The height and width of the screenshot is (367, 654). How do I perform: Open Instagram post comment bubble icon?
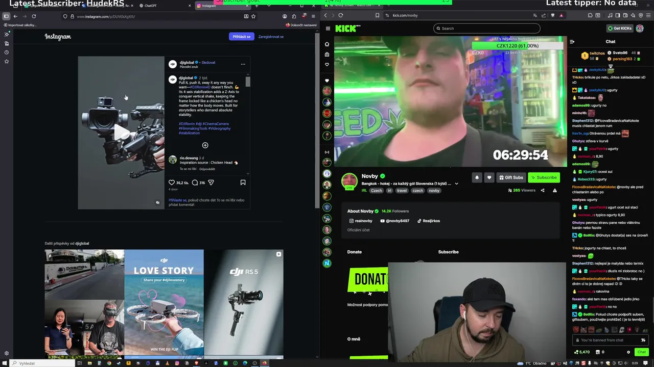pyautogui.click(x=195, y=182)
